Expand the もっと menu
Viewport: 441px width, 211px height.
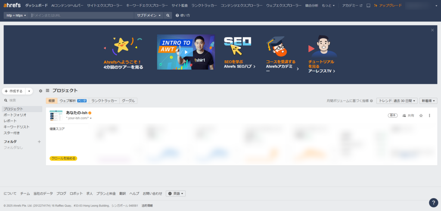click(328, 5)
